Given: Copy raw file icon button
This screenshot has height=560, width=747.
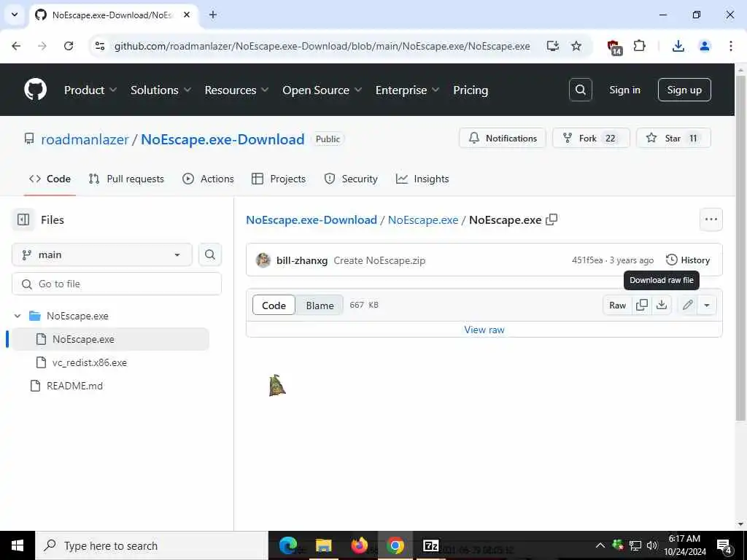Looking at the screenshot, I should pos(642,306).
